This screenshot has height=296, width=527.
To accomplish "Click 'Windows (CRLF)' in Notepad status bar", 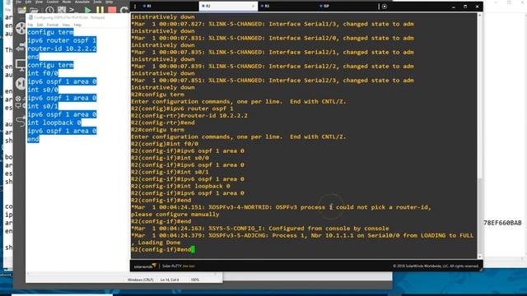I will 140,280.
